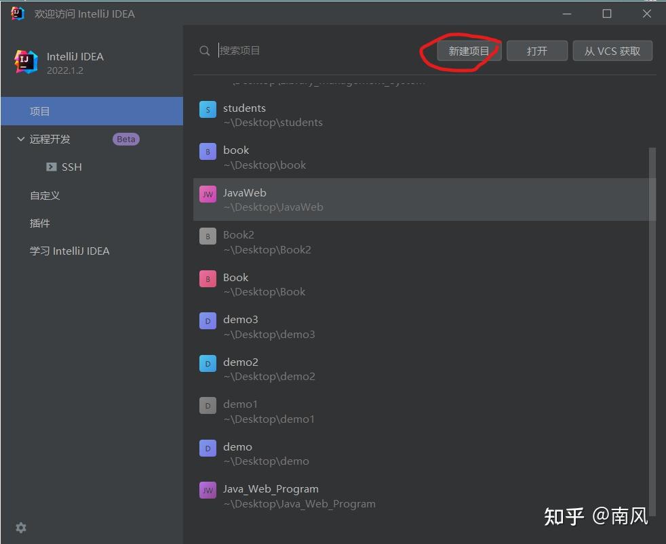Viewport: 666px width, 544px height.
Task: Click the lowercase book project icon
Action: [208, 152]
